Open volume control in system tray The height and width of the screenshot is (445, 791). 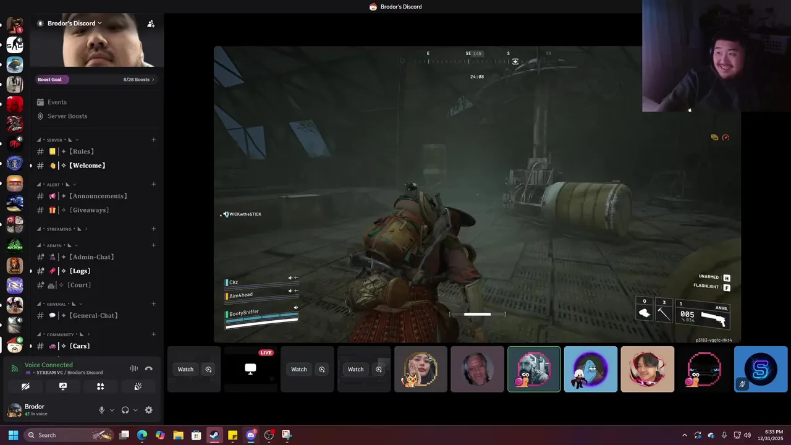[x=747, y=435]
